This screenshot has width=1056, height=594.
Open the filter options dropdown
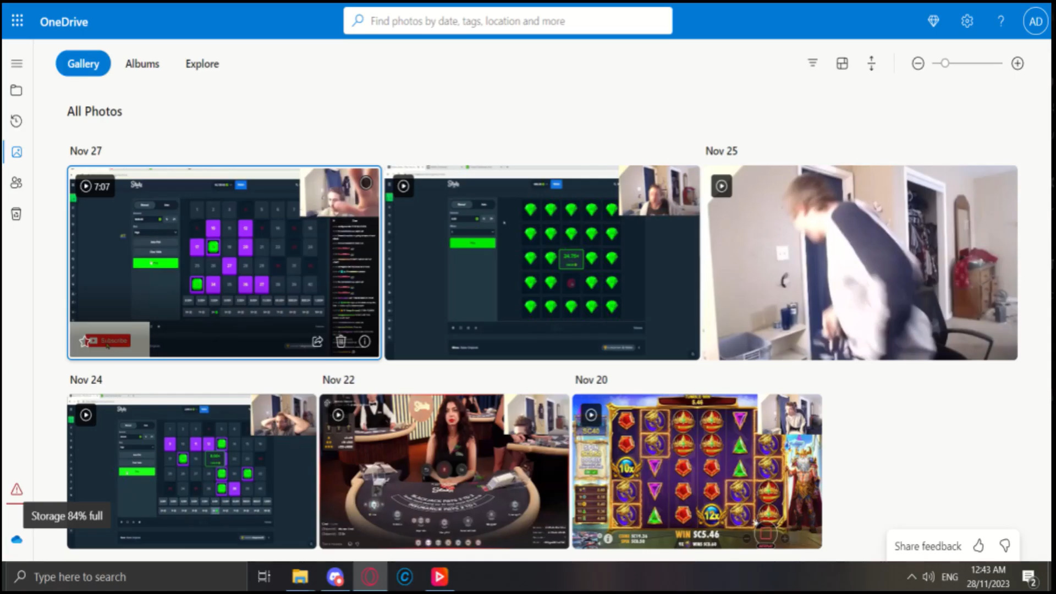click(812, 63)
